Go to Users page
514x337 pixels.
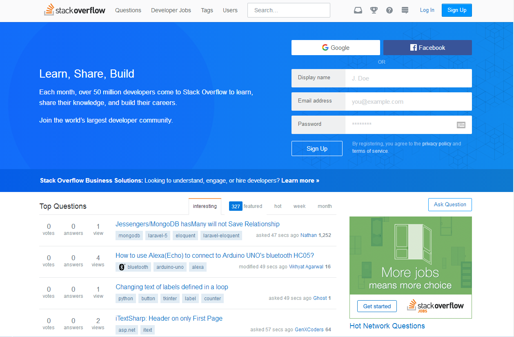pyautogui.click(x=230, y=10)
